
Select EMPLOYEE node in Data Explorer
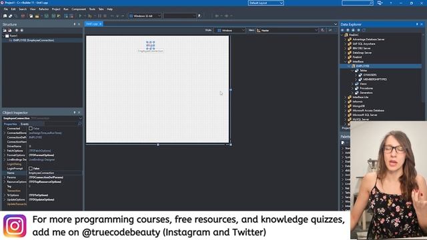[x=362, y=66]
